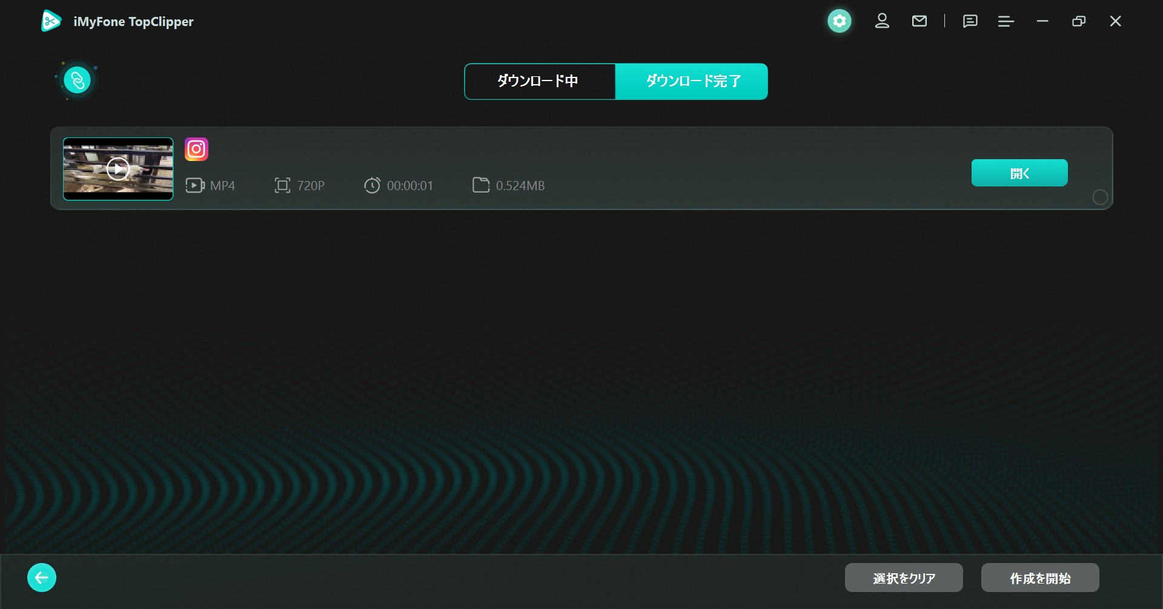This screenshot has width=1163, height=609.
Task: Click the Instagram source icon
Action: click(x=196, y=149)
